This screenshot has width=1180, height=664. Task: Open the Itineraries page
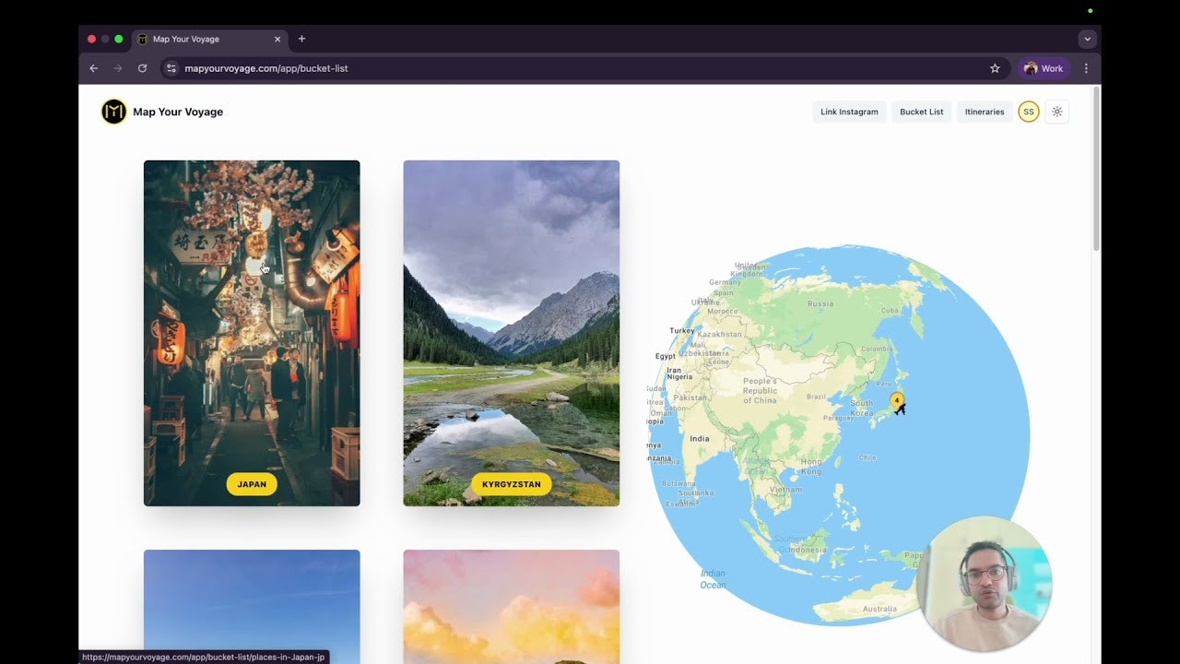985,112
